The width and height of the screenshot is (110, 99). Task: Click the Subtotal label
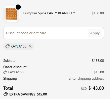click(10, 61)
